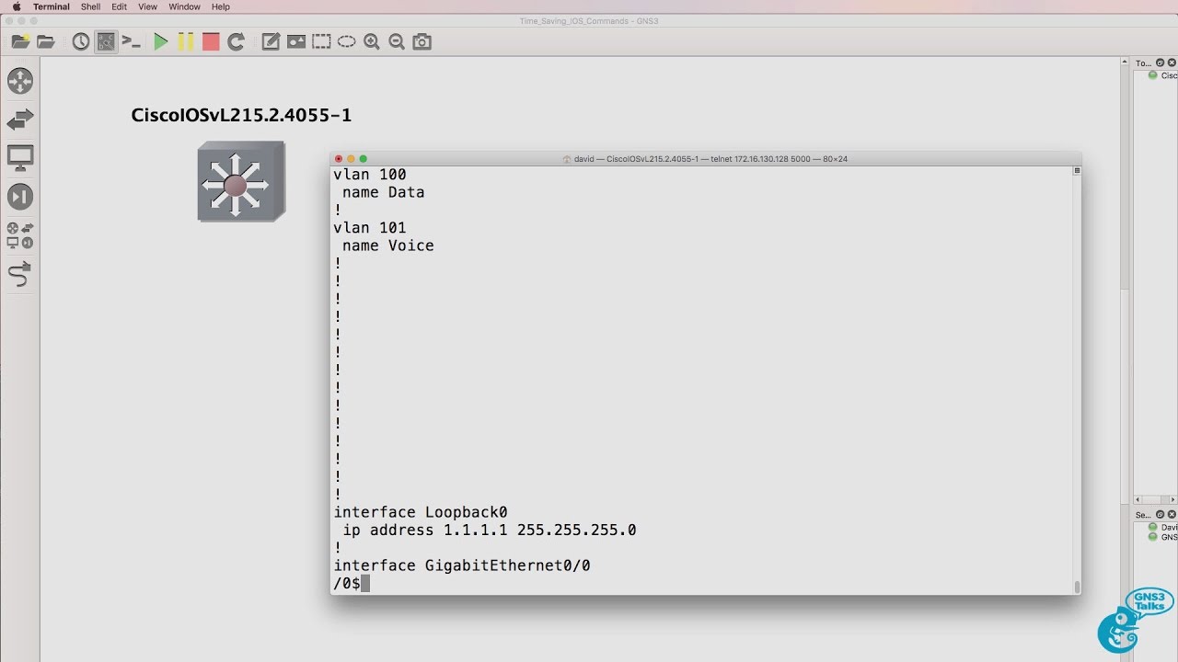Viewport: 1178px width, 662px height.
Task: Close the Topology Summary panel
Action: (1172, 63)
